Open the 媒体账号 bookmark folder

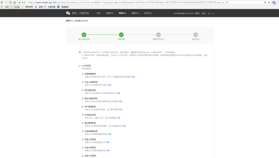pyautogui.click(x=27, y=7)
